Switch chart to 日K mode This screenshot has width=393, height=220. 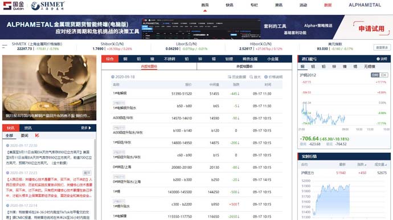coord(384,75)
